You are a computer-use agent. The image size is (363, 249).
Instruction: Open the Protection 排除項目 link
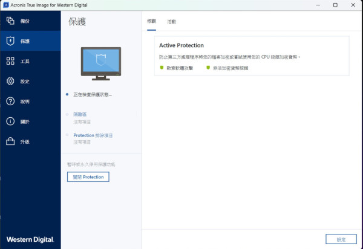point(93,135)
